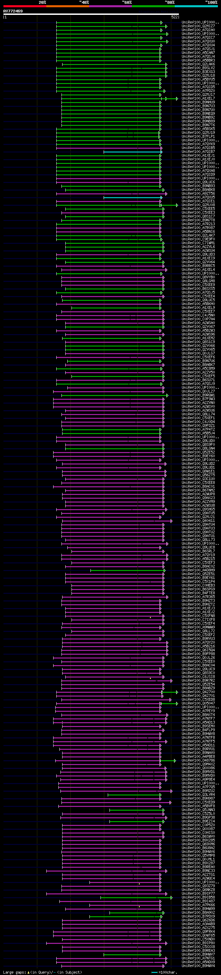Select label UniRef100_A7PDZ0

tap(198, 91)
